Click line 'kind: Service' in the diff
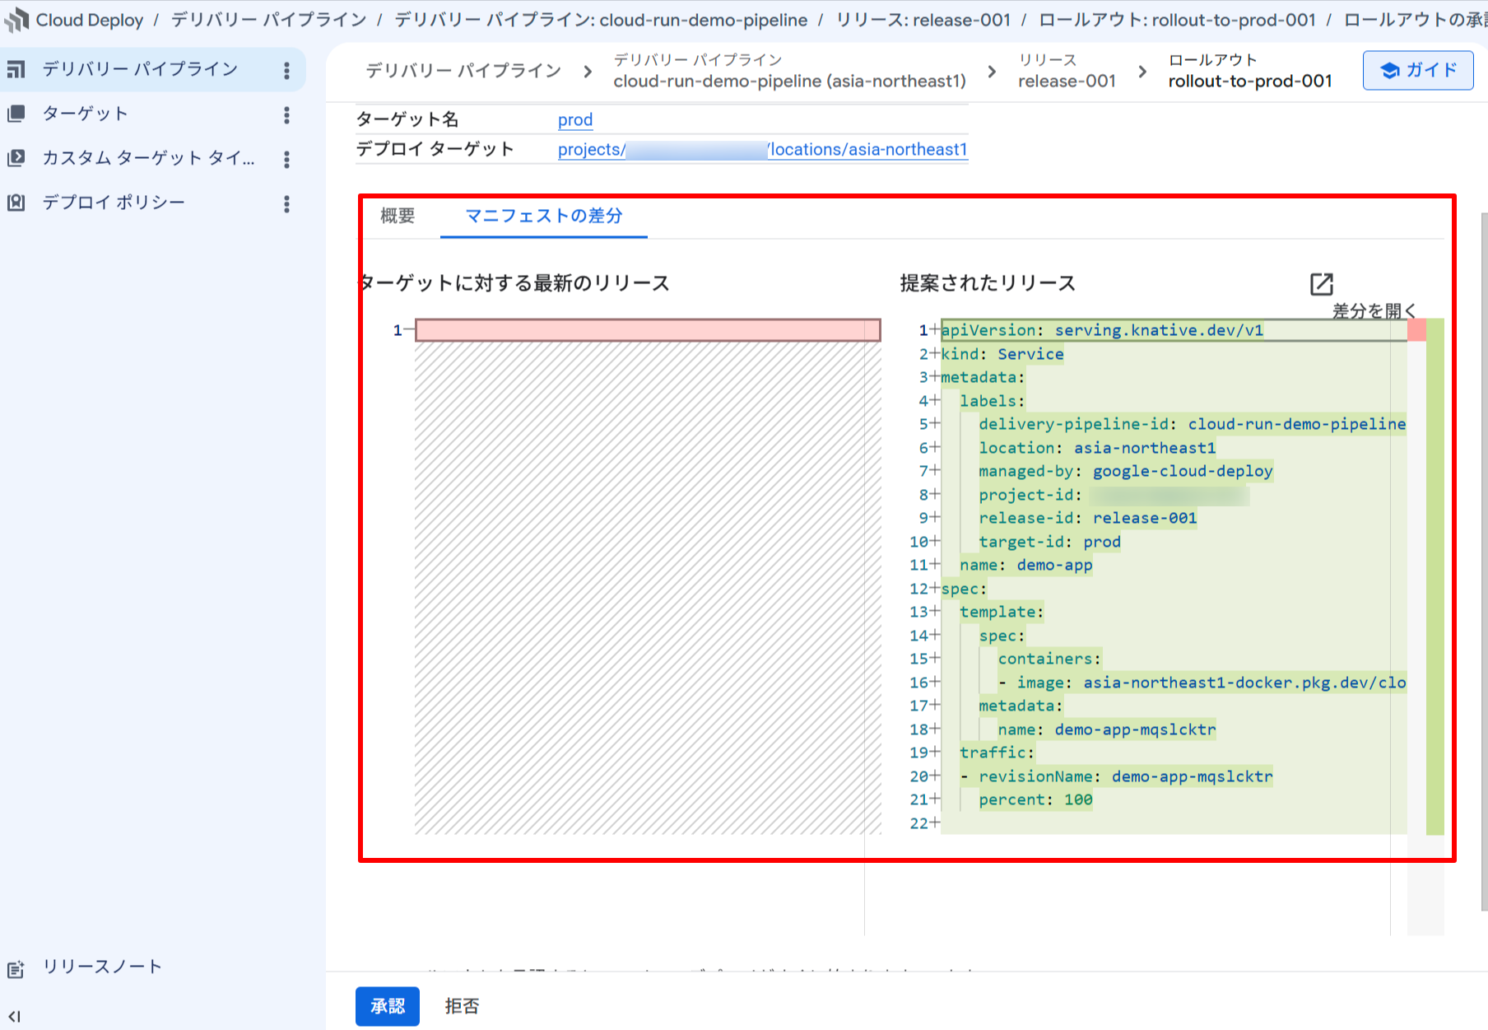This screenshot has width=1488, height=1030. coord(1002,354)
